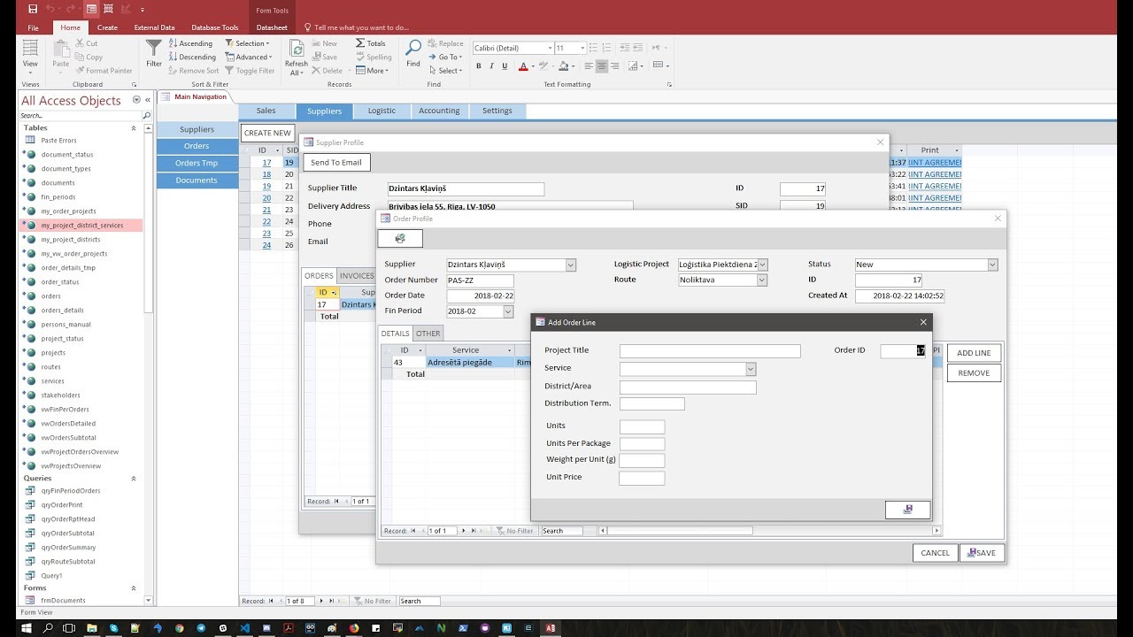Open the Service dropdown in Add Order Line
The height and width of the screenshot is (637, 1133).
[x=751, y=369]
